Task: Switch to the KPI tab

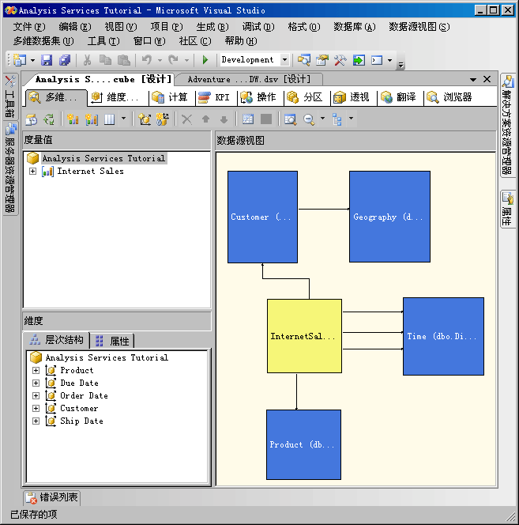Action: point(214,97)
